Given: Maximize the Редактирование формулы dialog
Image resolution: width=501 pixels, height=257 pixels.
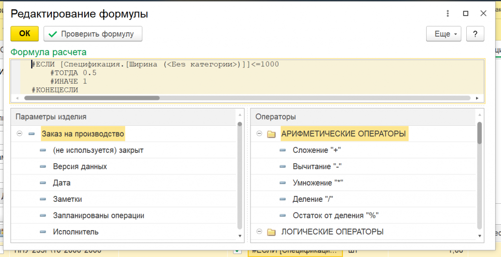Looking at the screenshot, I should tap(466, 13).
